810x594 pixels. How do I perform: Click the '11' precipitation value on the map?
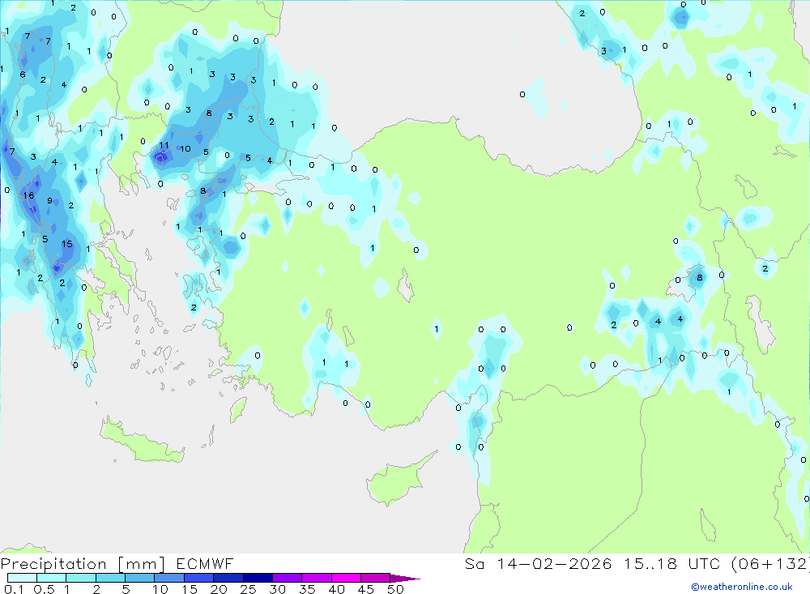point(164,145)
